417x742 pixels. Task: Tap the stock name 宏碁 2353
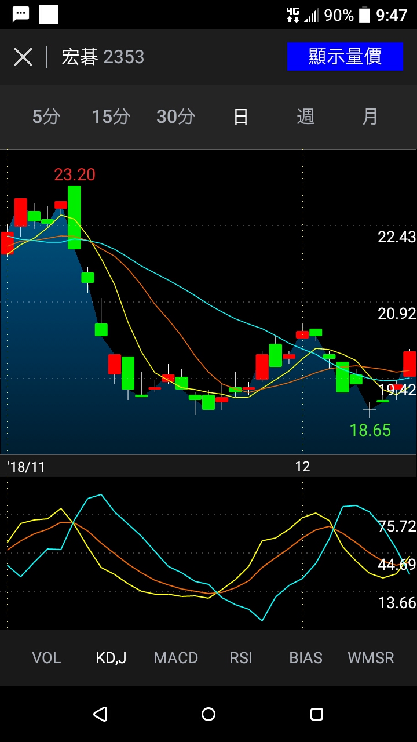click(103, 57)
